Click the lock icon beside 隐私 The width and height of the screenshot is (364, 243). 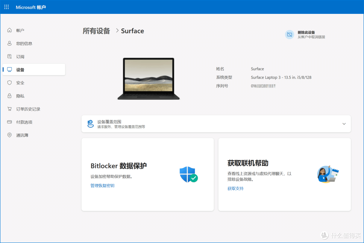coord(9,96)
